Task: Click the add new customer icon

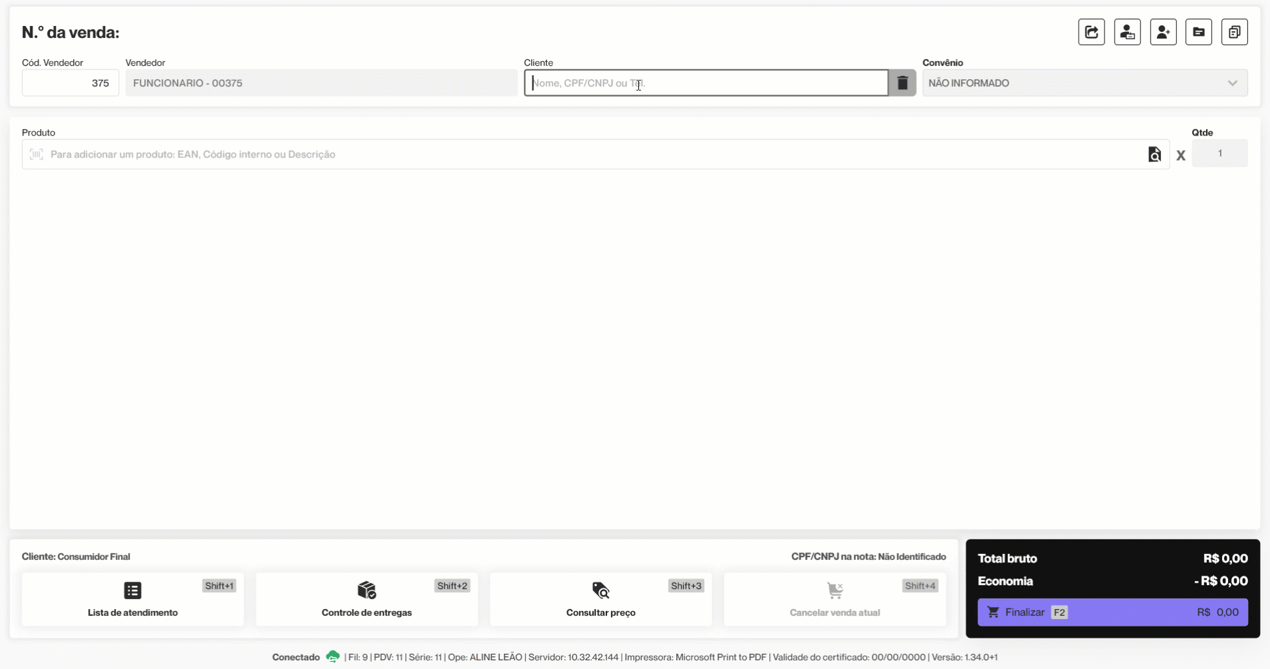Action: click(x=1163, y=32)
